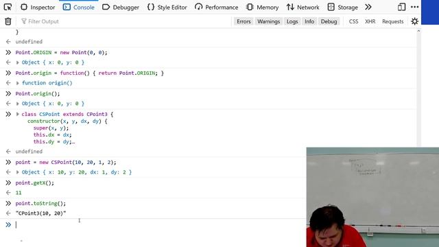Toggle the XHR filter
Viewport: 439px width, 247px height.
coord(370,21)
